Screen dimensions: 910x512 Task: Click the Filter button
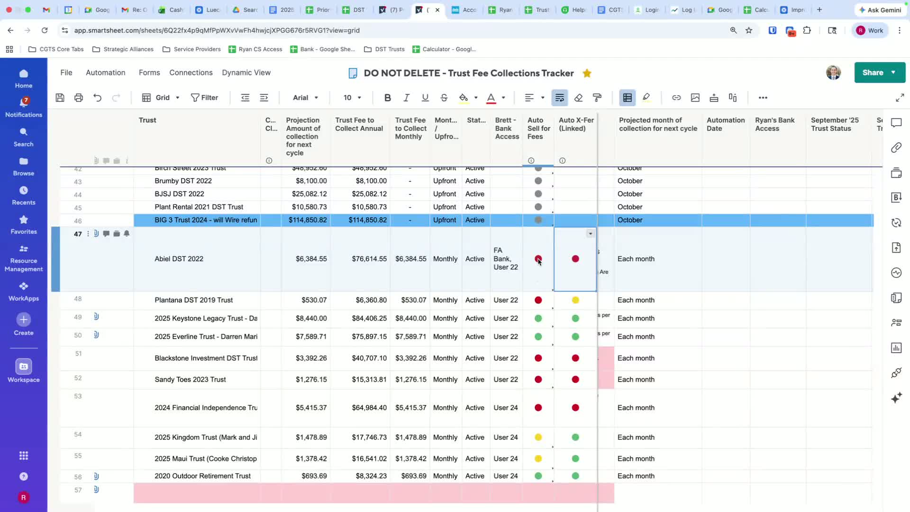tap(204, 98)
